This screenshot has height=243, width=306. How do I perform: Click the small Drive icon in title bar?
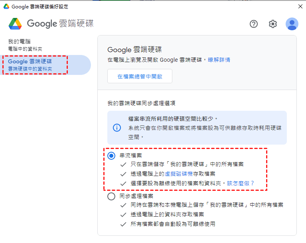click(x=6, y=6)
